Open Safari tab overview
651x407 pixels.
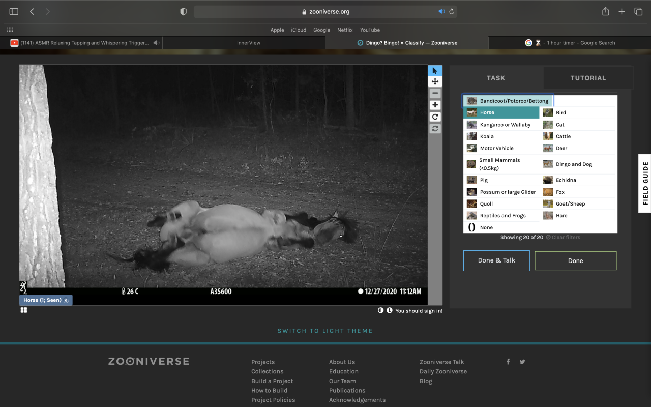coord(638,12)
